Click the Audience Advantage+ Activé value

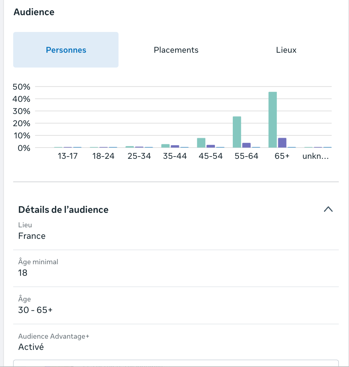point(31,347)
